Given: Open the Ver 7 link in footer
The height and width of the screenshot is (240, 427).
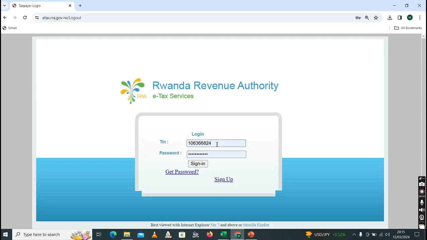Looking at the screenshot, I should click(215, 225).
